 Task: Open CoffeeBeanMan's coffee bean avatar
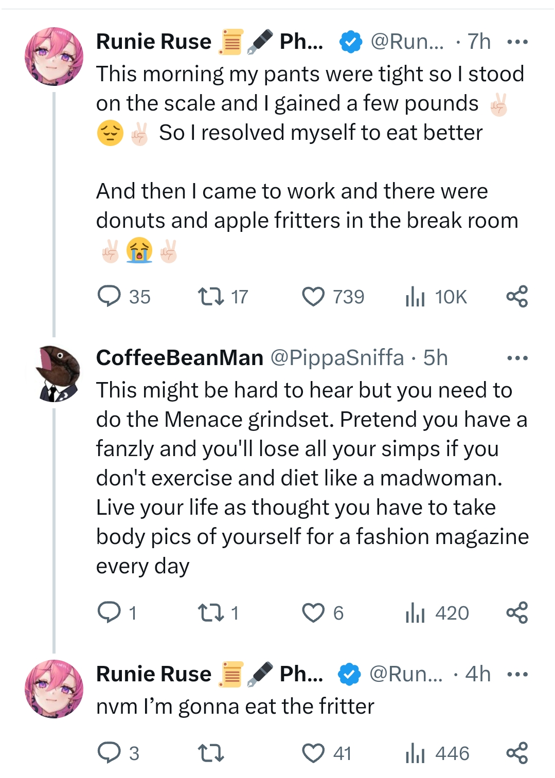55,373
